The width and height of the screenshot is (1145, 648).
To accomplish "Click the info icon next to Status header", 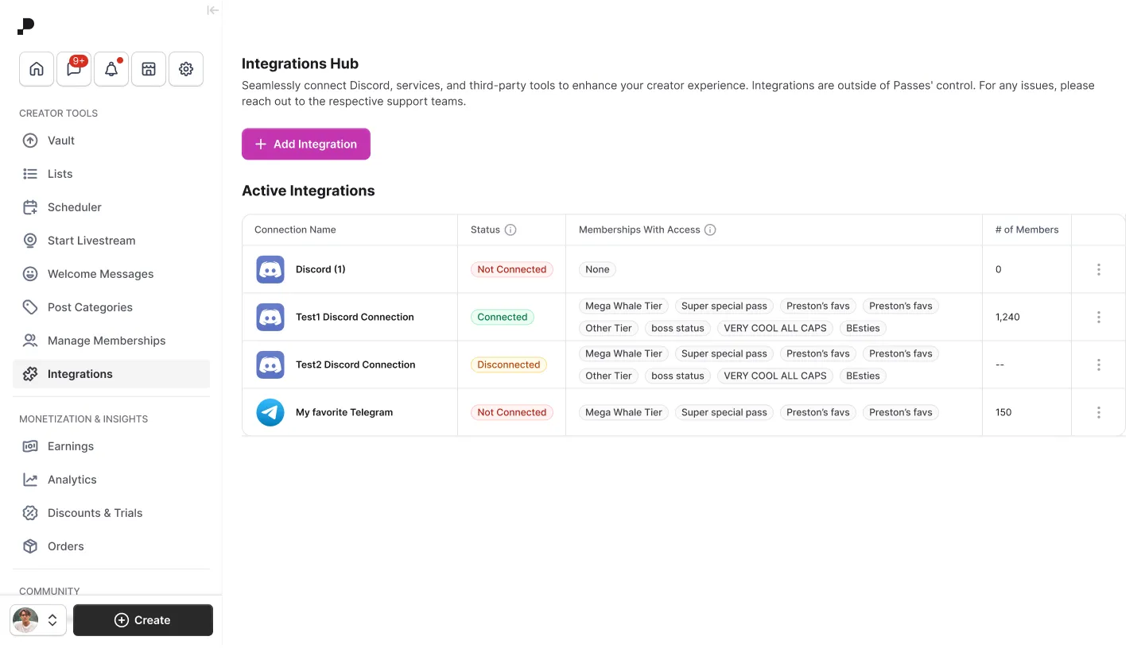I will click(512, 229).
